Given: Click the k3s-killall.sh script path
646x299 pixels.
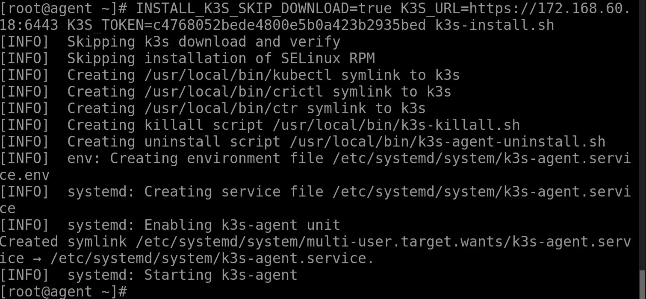Looking at the screenshot, I should coord(396,125).
